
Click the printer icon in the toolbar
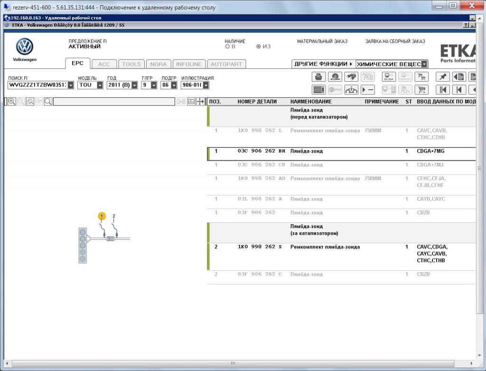point(318,76)
